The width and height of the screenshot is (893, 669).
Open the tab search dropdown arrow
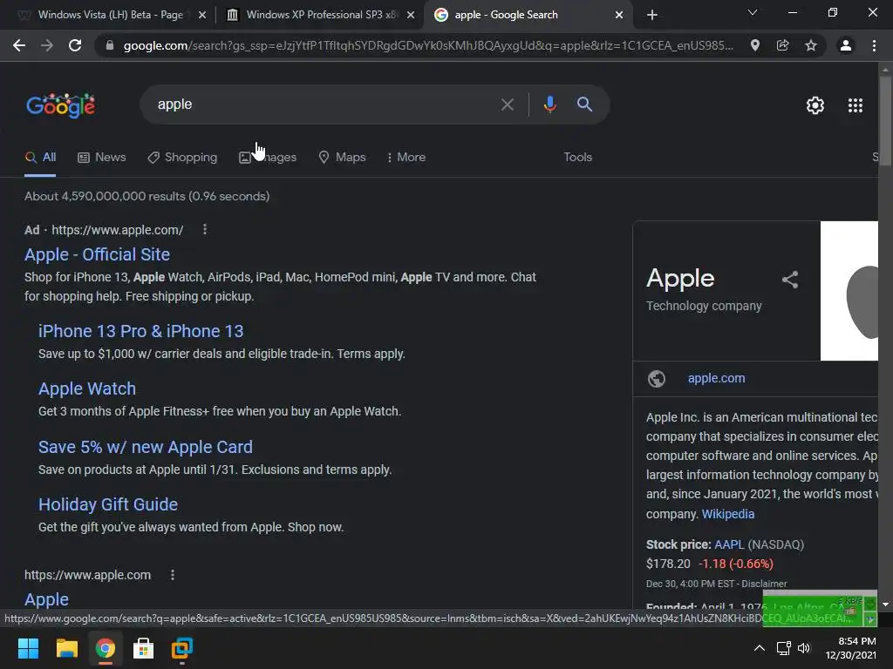[753, 12]
